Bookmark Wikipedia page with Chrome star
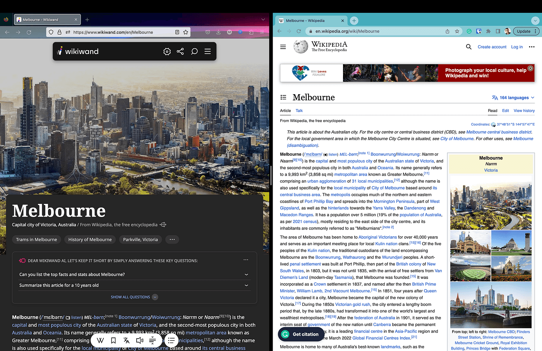Screen dimensions: 542x351 pos(457,31)
